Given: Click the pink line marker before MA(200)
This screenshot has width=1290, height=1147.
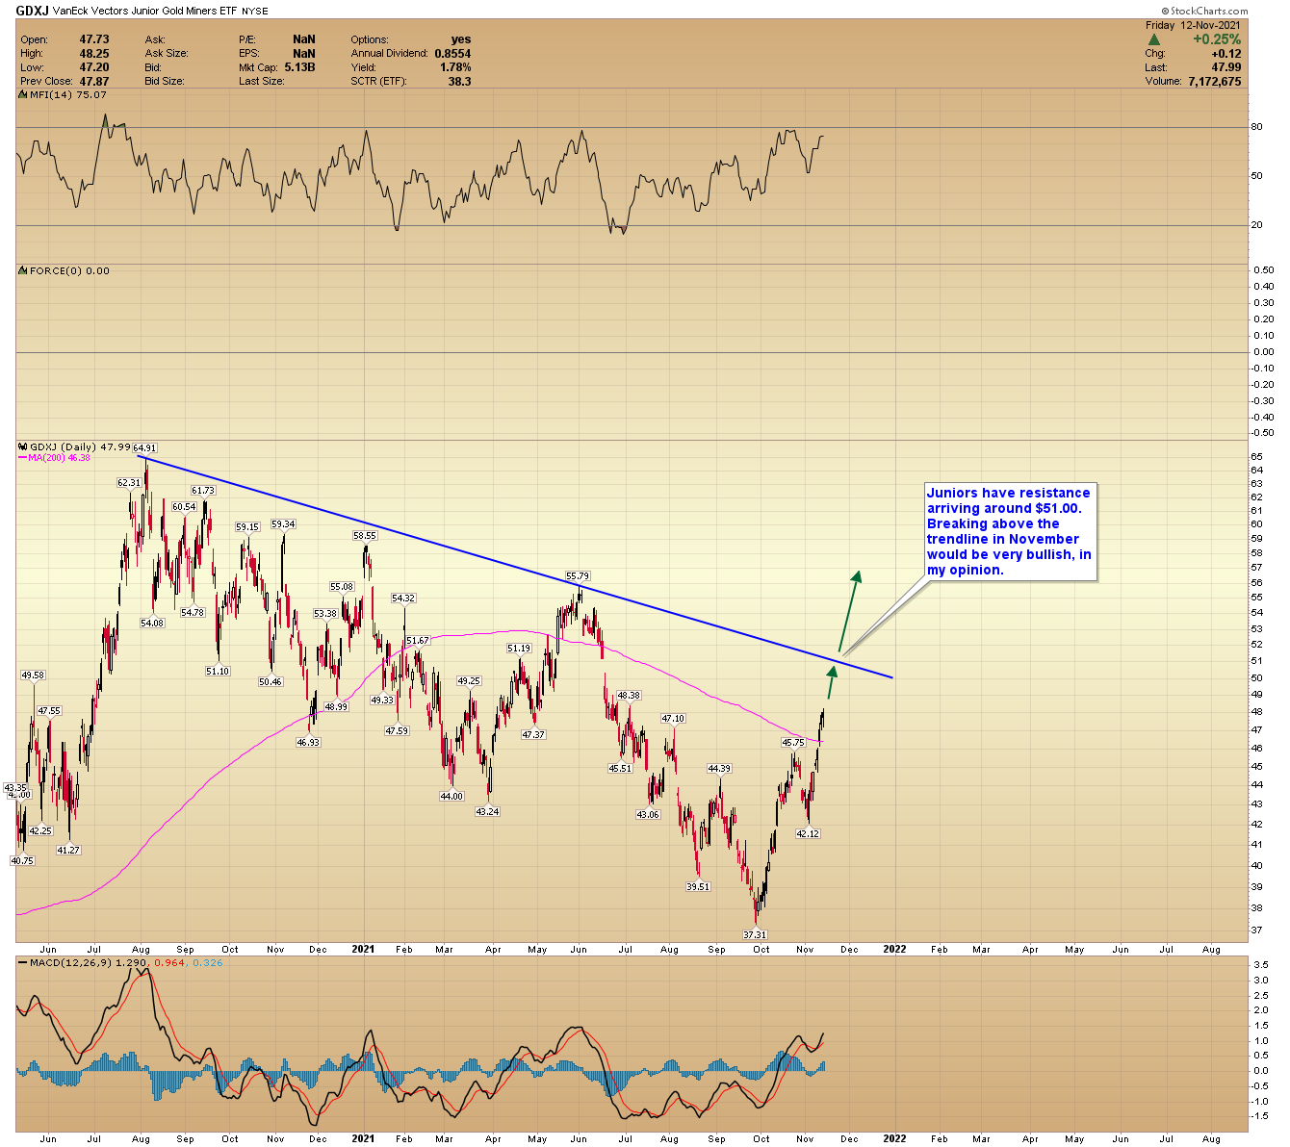Looking at the screenshot, I should pos(23,458).
